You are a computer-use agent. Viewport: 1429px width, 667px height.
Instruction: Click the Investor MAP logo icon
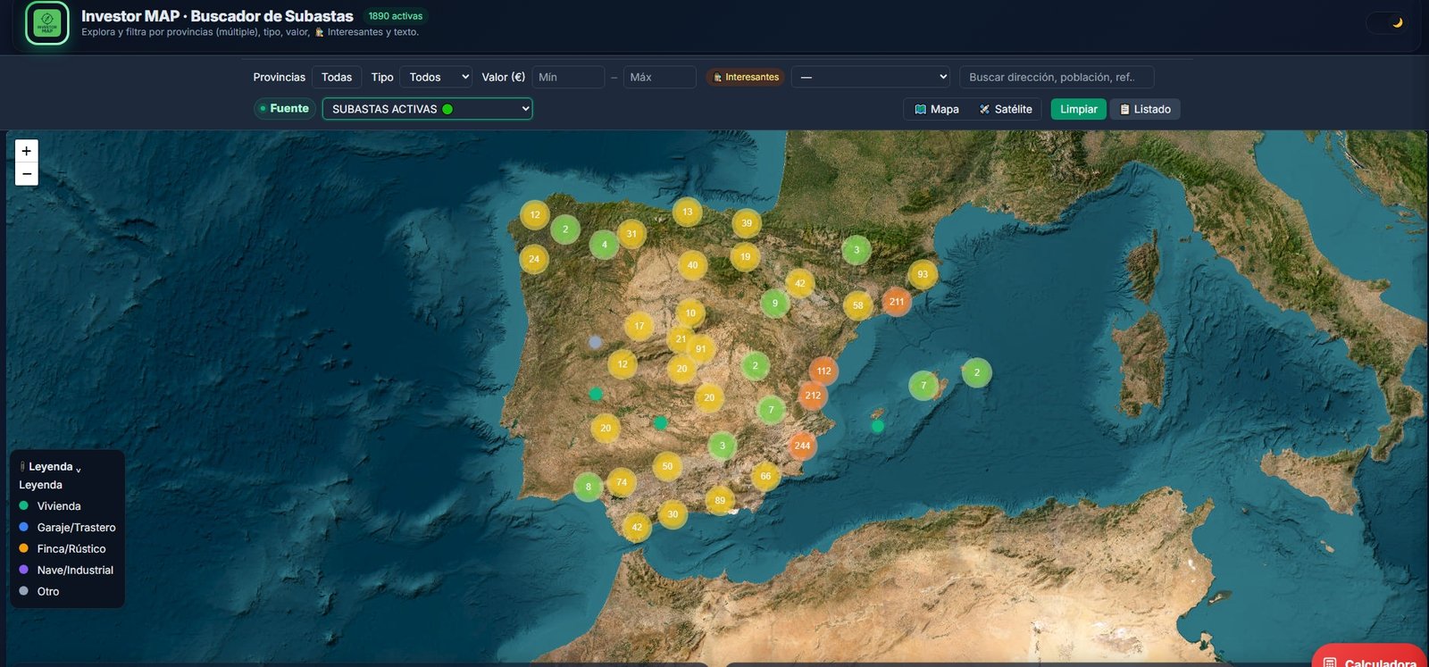(x=47, y=23)
